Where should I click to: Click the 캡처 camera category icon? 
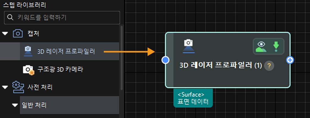pos(18,34)
